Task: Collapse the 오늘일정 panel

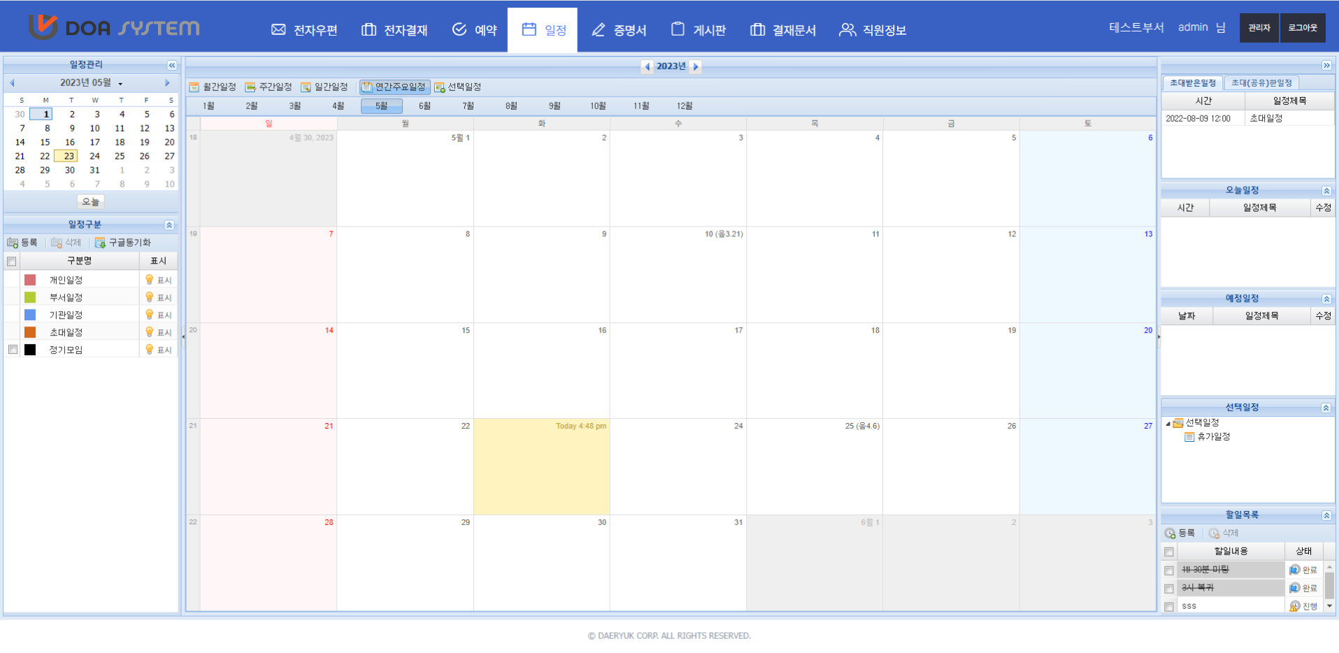Action: point(1326,191)
